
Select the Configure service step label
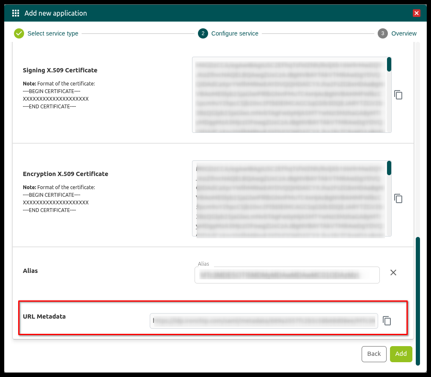(235, 33)
